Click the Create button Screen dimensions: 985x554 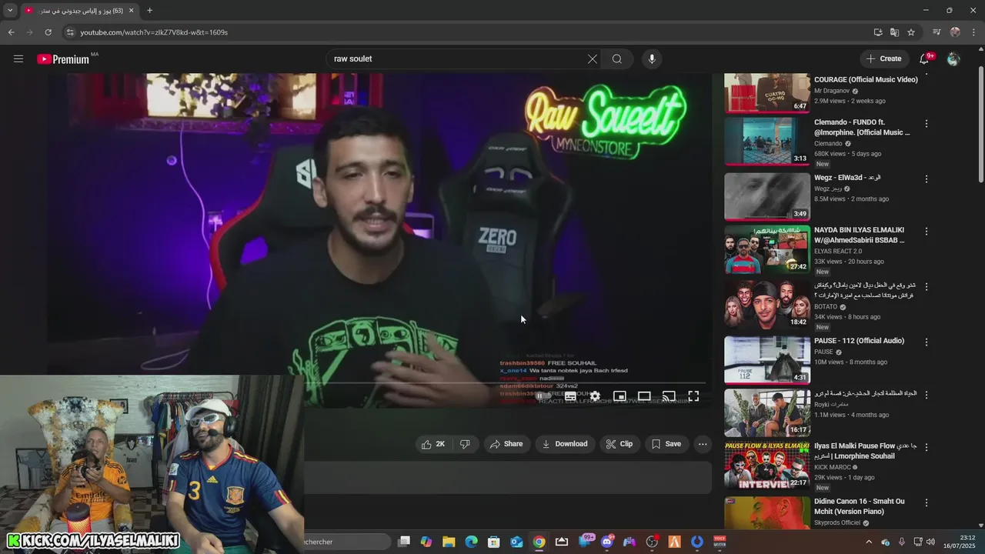pyautogui.click(x=883, y=58)
